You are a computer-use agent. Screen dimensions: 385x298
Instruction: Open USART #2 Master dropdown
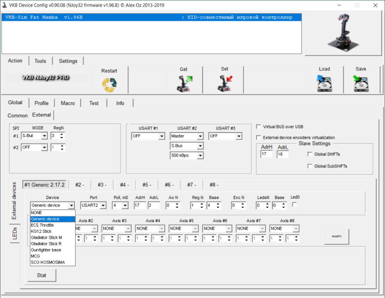coord(200,136)
